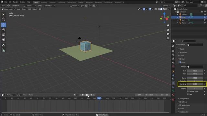The image size is (207, 116).
Task: Toggle the camera view icon
Action: 168,34
